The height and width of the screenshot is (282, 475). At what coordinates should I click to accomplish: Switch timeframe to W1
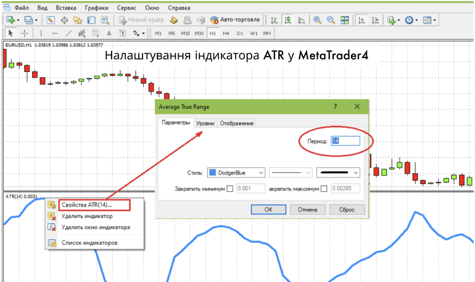click(254, 33)
